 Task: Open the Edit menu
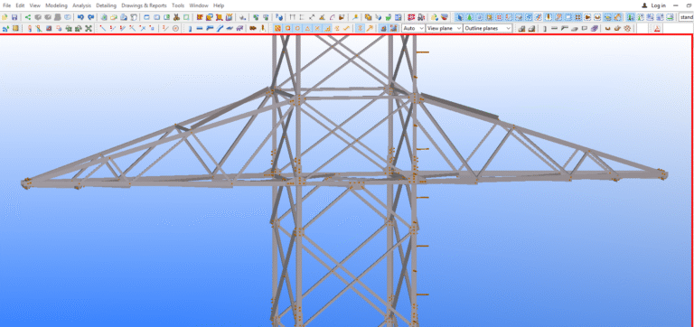click(20, 5)
